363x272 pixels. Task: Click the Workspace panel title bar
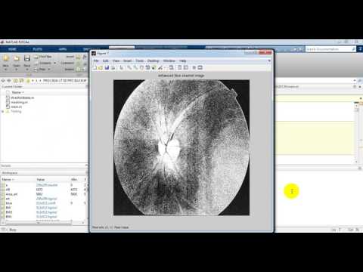[43, 173]
